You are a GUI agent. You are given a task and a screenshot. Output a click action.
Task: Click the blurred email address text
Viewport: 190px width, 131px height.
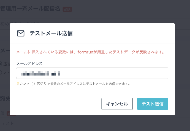click(40, 73)
